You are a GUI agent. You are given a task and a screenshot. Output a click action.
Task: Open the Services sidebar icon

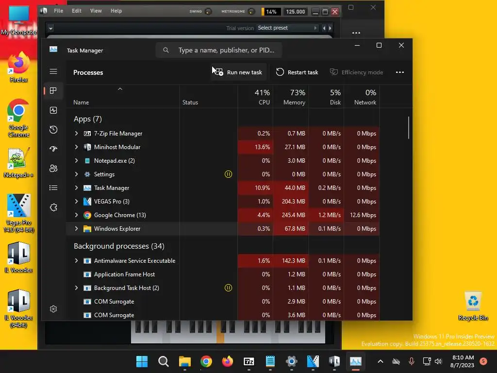[53, 207]
